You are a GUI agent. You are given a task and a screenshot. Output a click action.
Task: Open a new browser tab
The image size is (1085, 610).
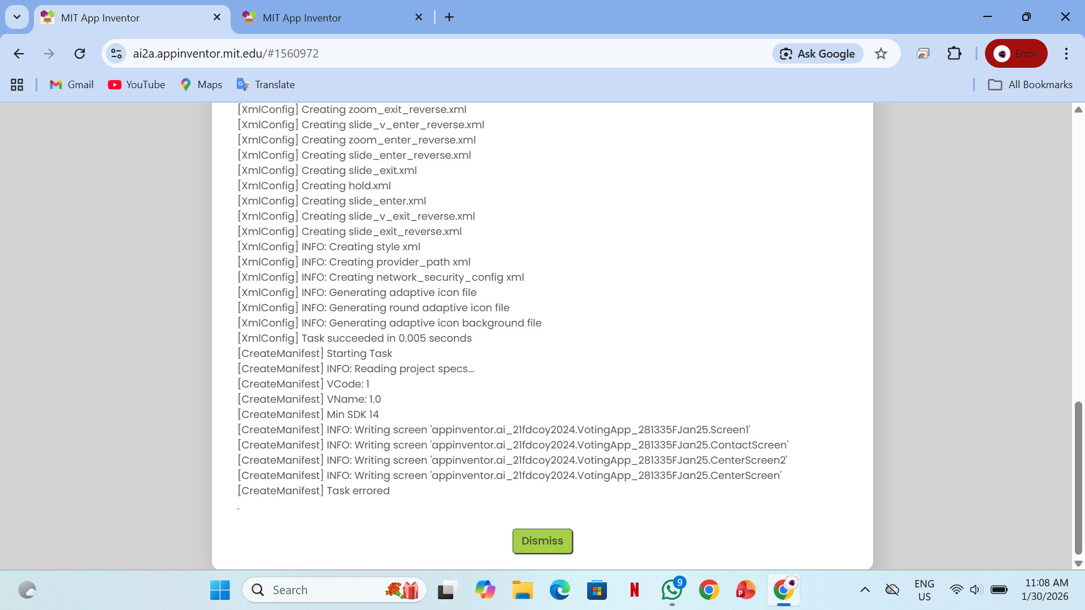tap(449, 17)
